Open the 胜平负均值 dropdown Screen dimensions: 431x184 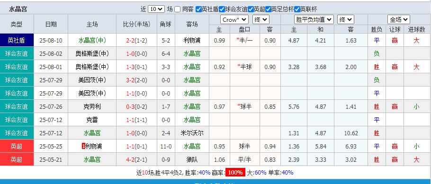[x=314, y=19]
